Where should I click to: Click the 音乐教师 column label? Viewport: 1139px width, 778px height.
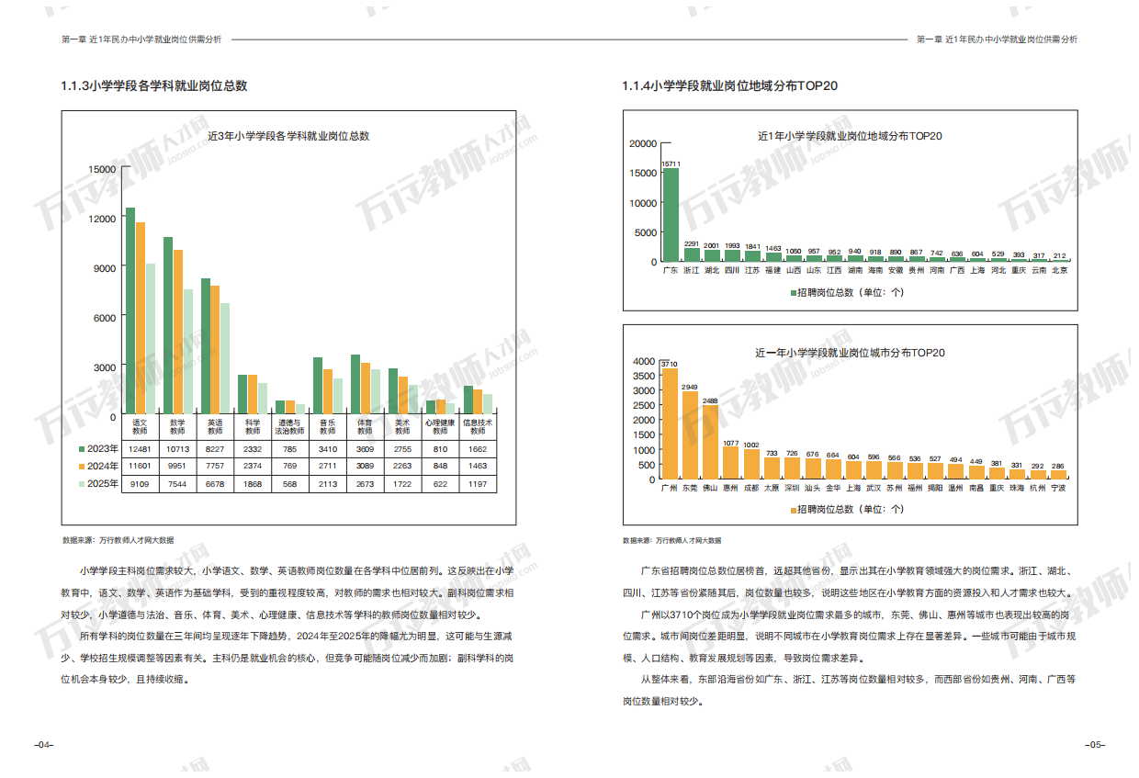(x=327, y=427)
